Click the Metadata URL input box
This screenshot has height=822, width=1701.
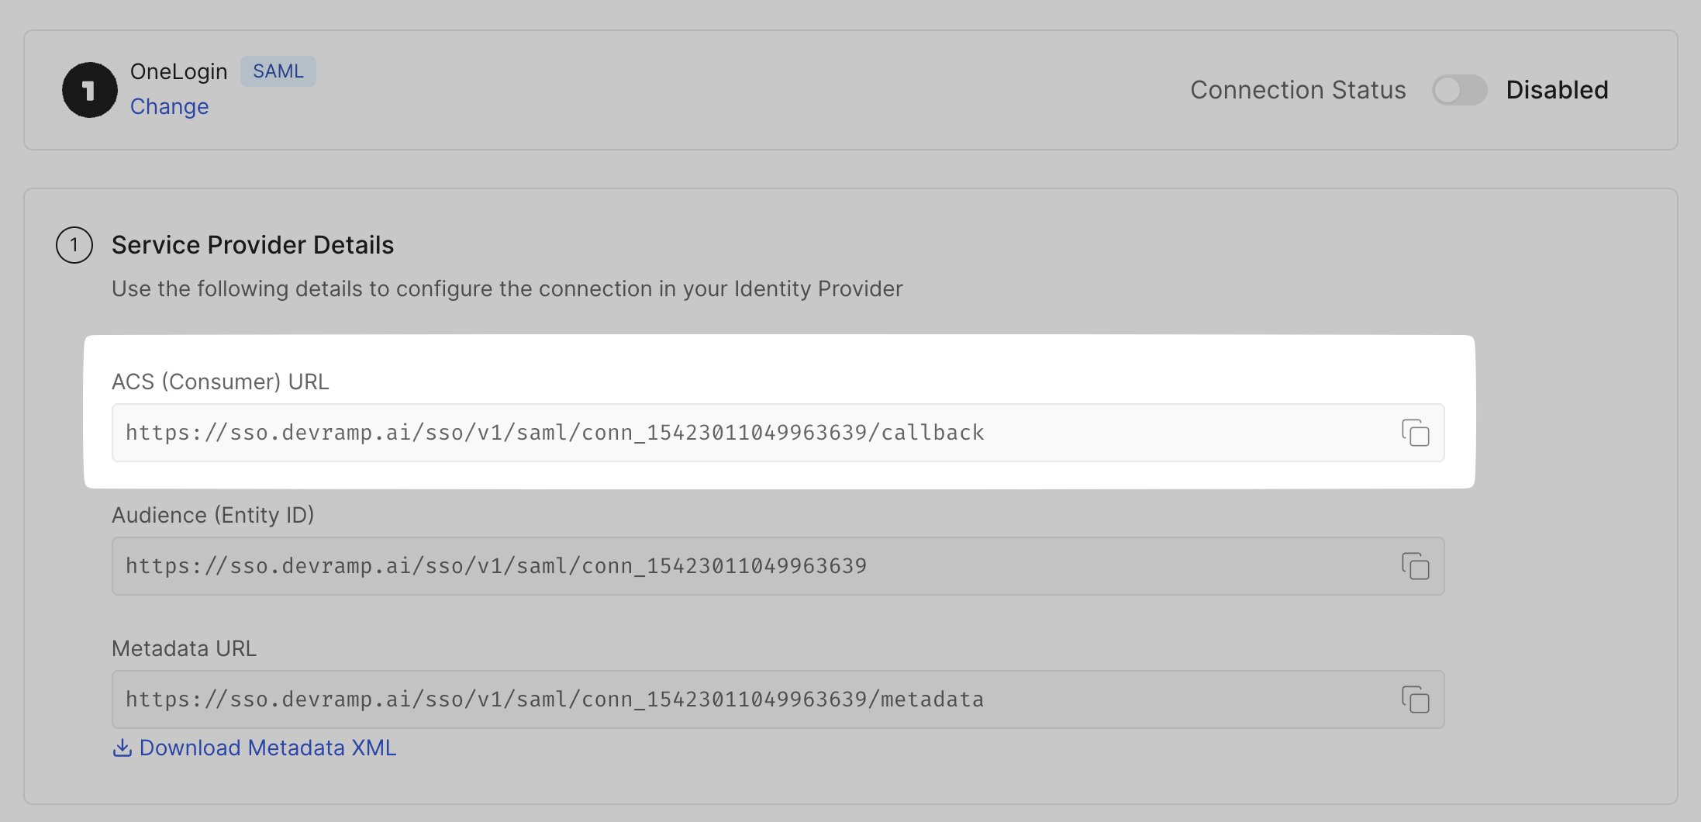[x=698, y=699]
